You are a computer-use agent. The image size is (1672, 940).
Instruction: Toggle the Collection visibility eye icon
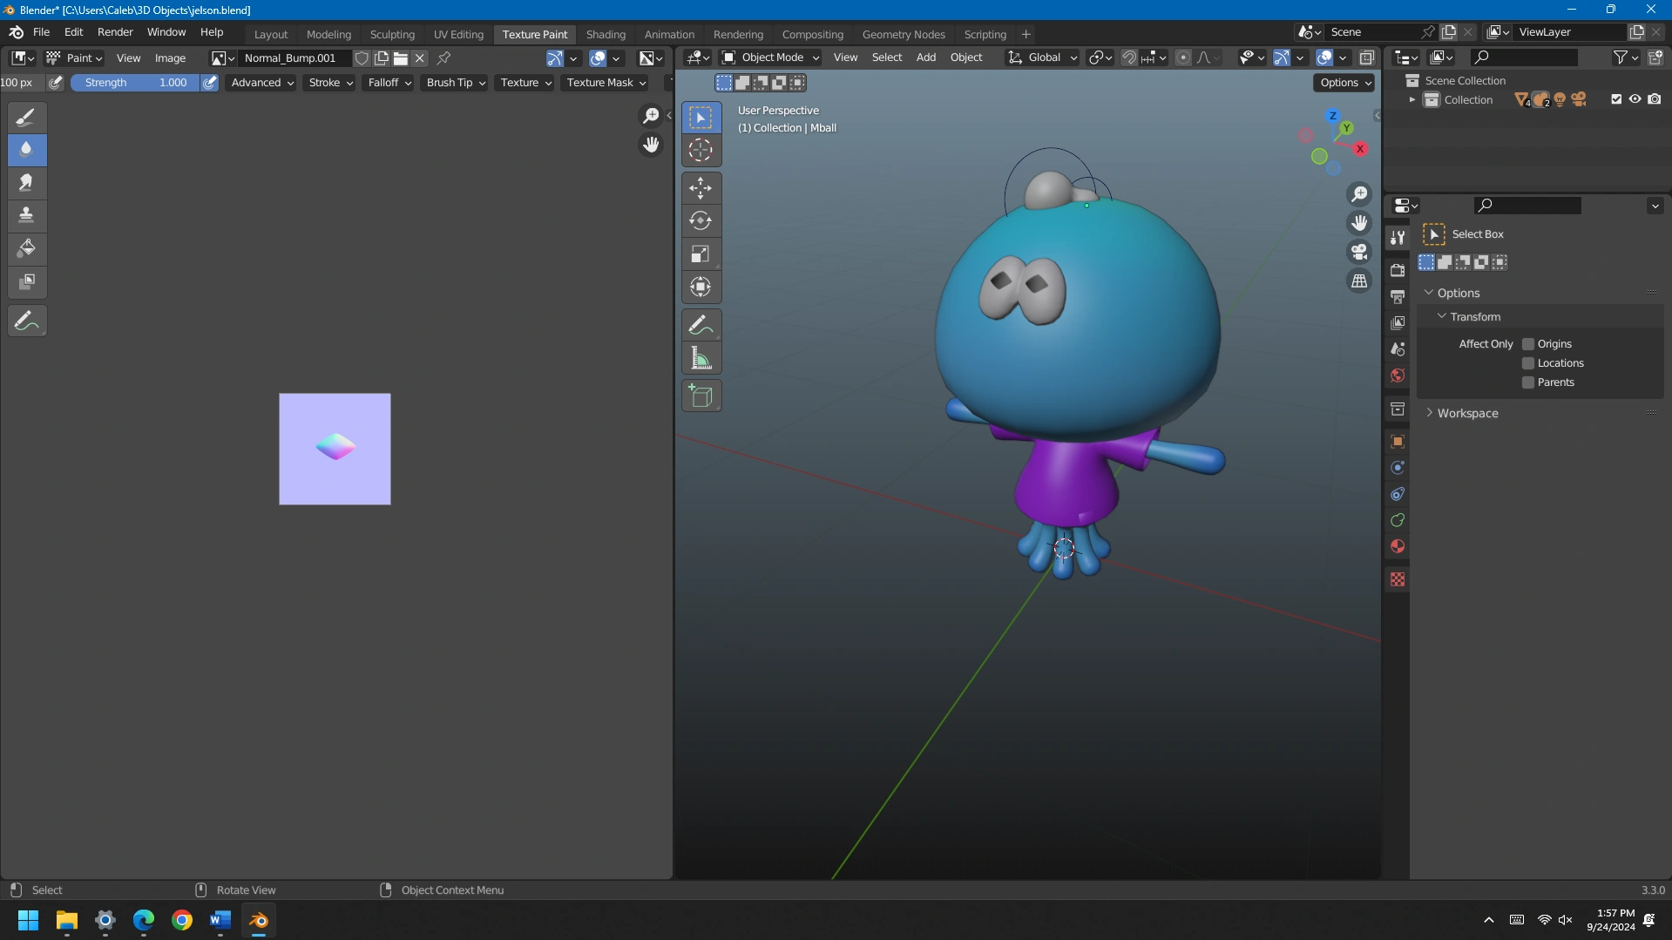point(1635,98)
